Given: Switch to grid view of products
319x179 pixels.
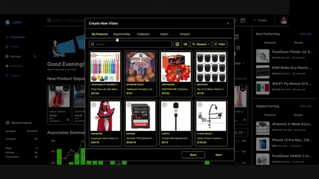Looking at the screenshot, I should pyautogui.click(x=177, y=44).
